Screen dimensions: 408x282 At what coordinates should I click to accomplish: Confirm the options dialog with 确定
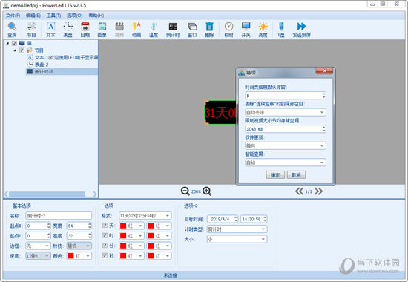coord(275,175)
